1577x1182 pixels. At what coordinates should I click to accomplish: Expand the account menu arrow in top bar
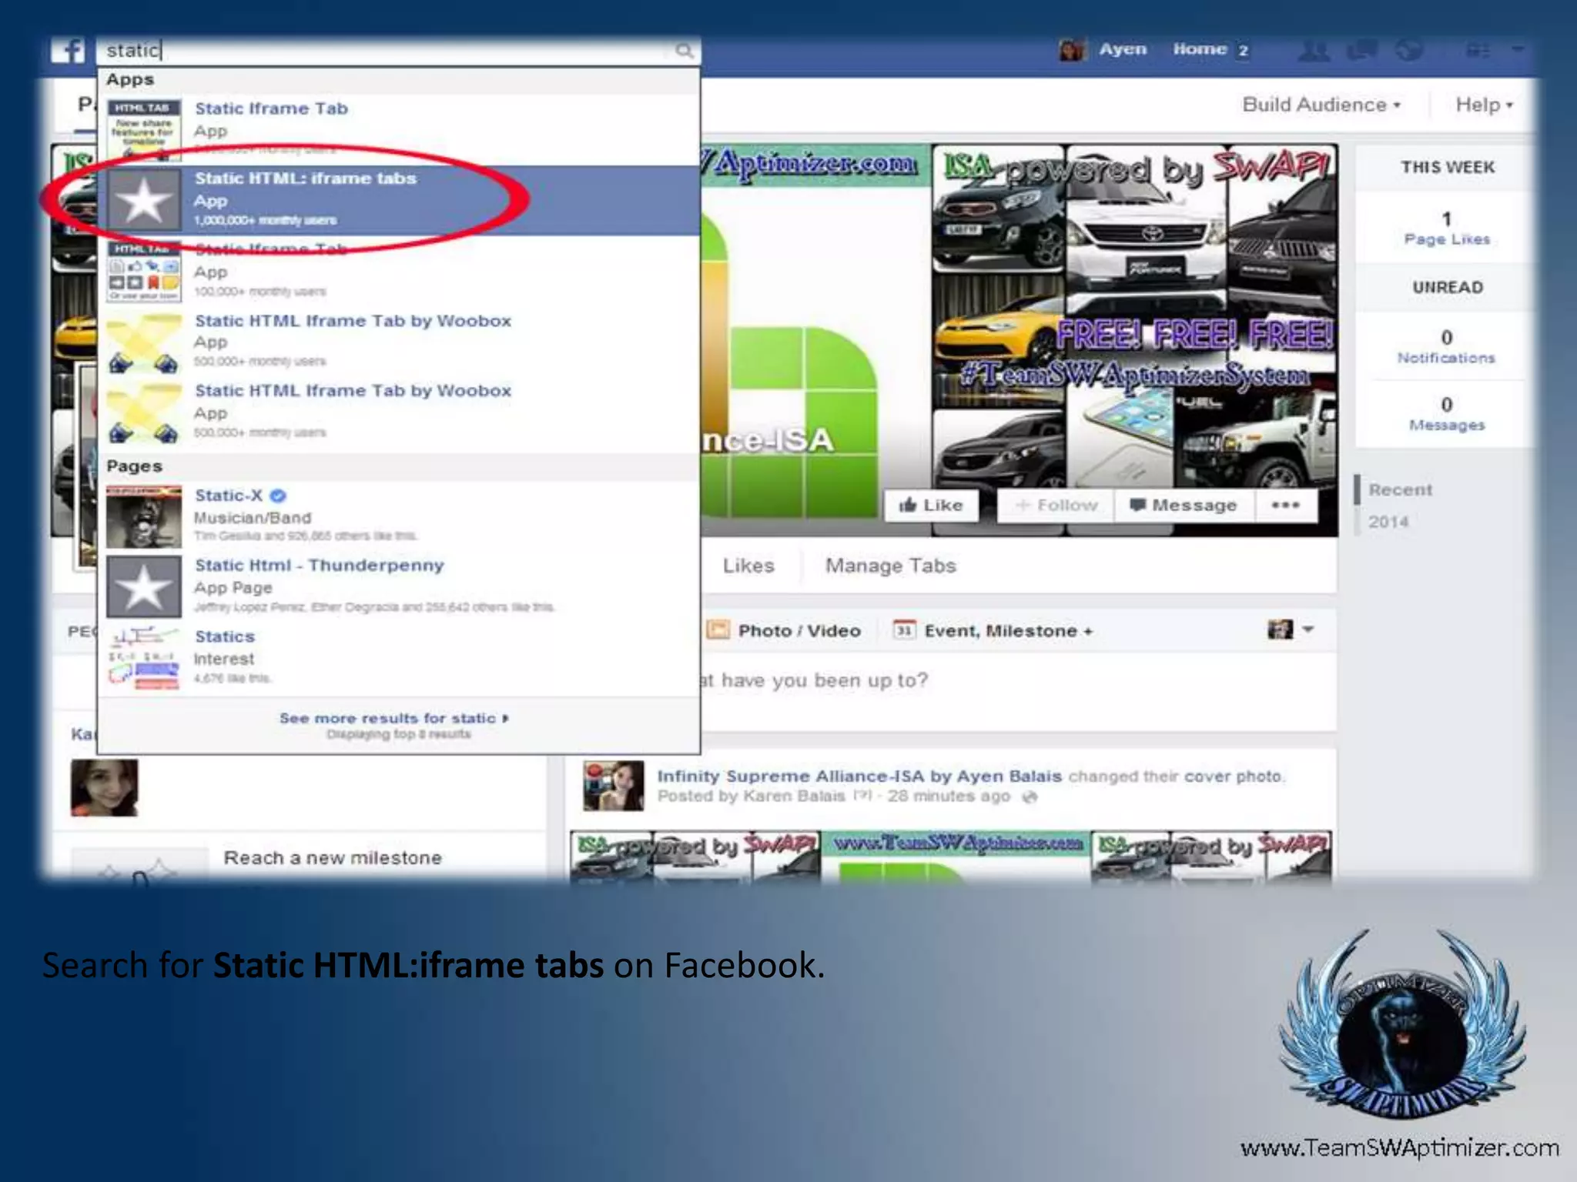coord(1518,49)
